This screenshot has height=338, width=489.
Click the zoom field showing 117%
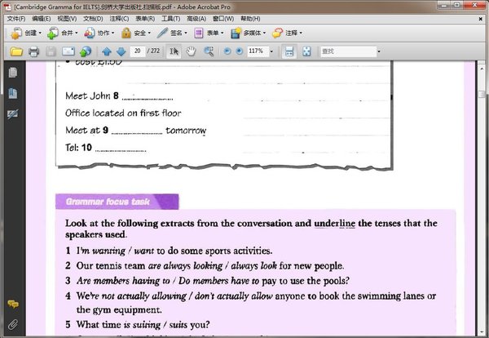(x=258, y=51)
